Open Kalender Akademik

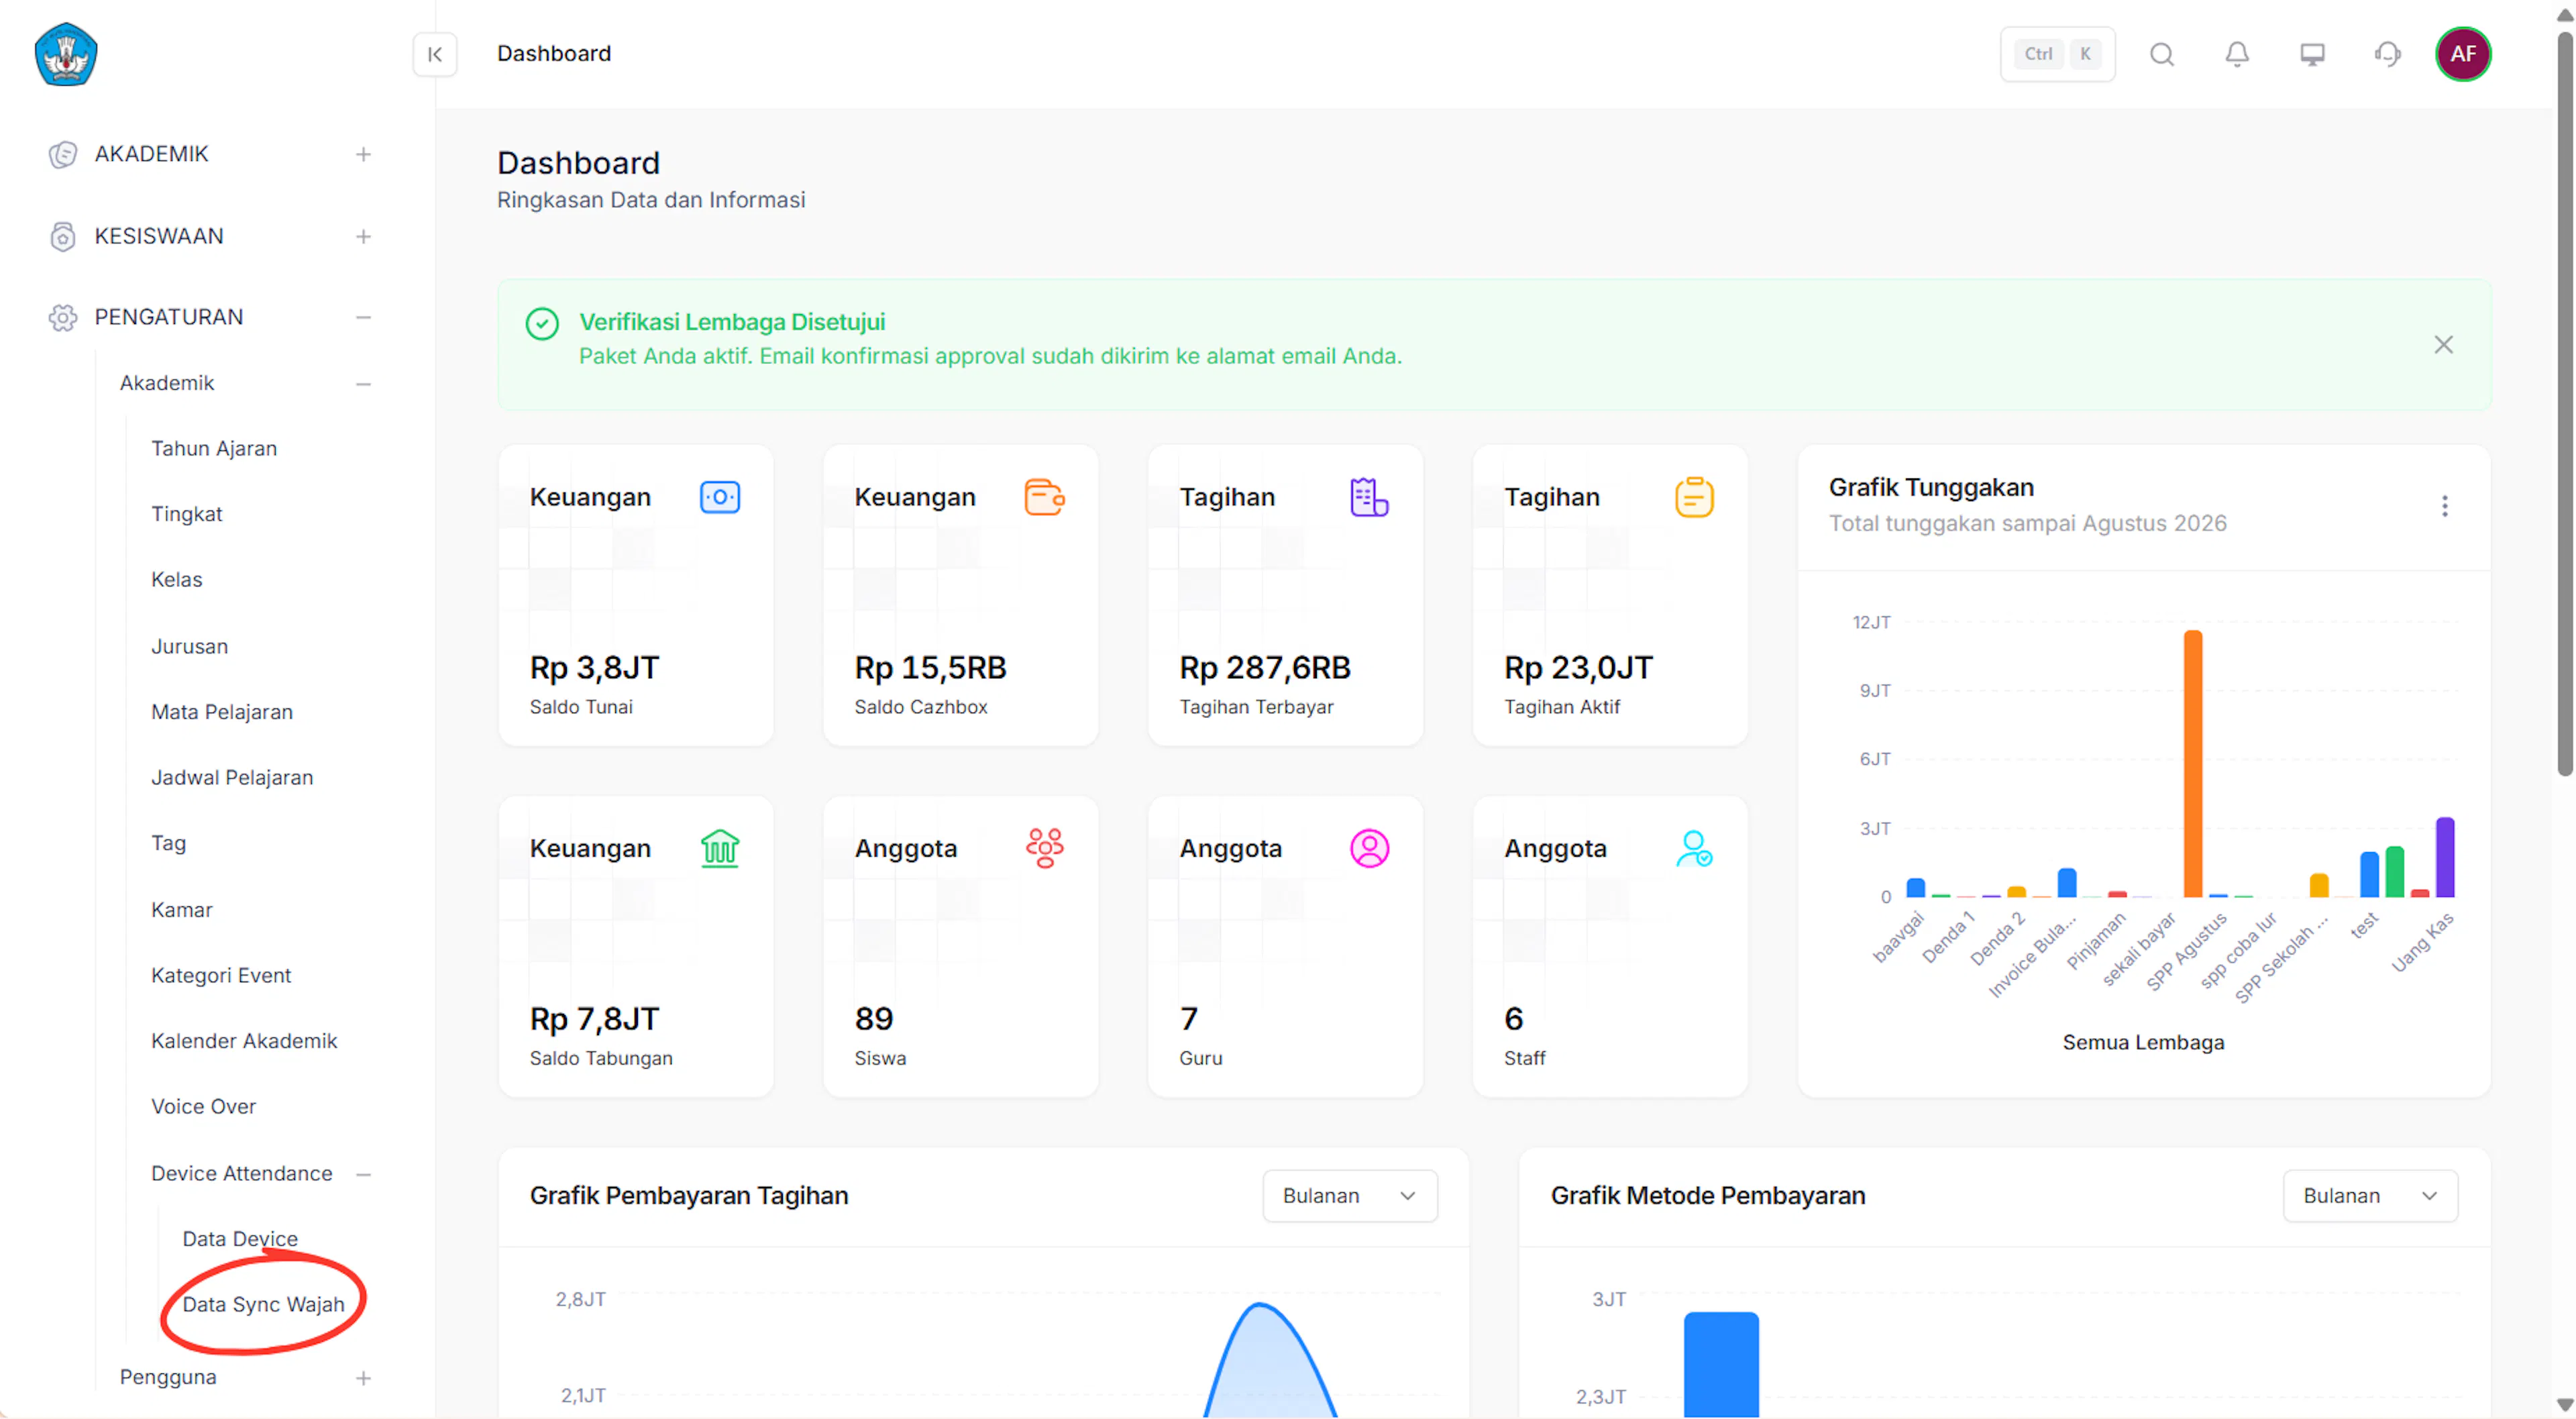245,1041
